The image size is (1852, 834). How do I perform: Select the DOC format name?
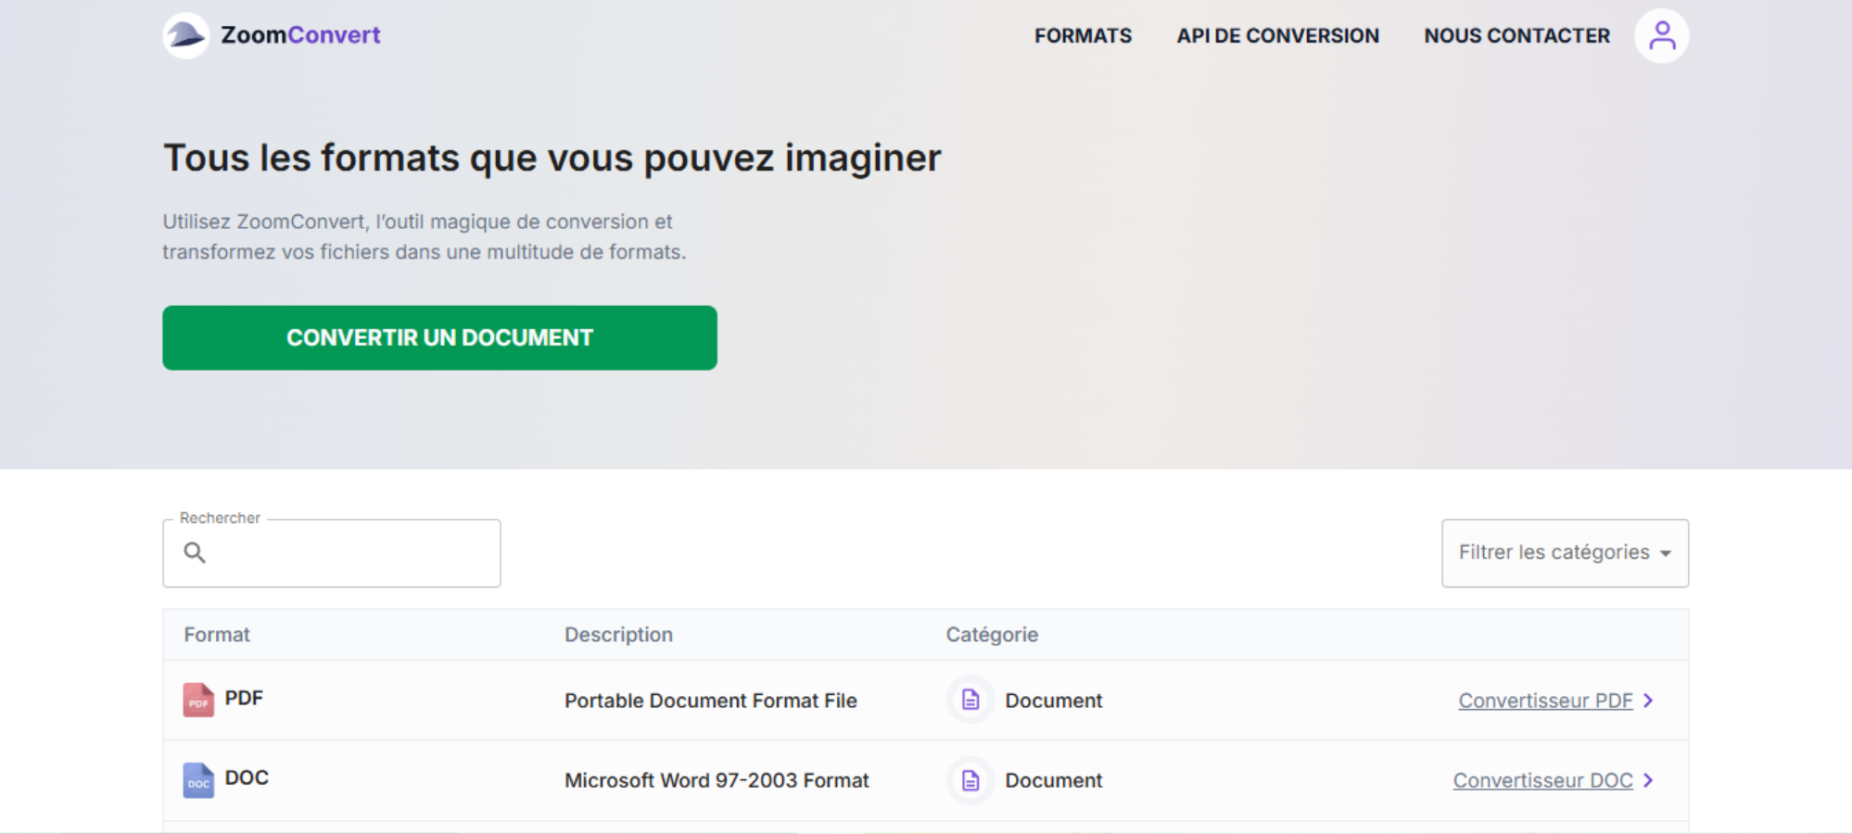(247, 777)
